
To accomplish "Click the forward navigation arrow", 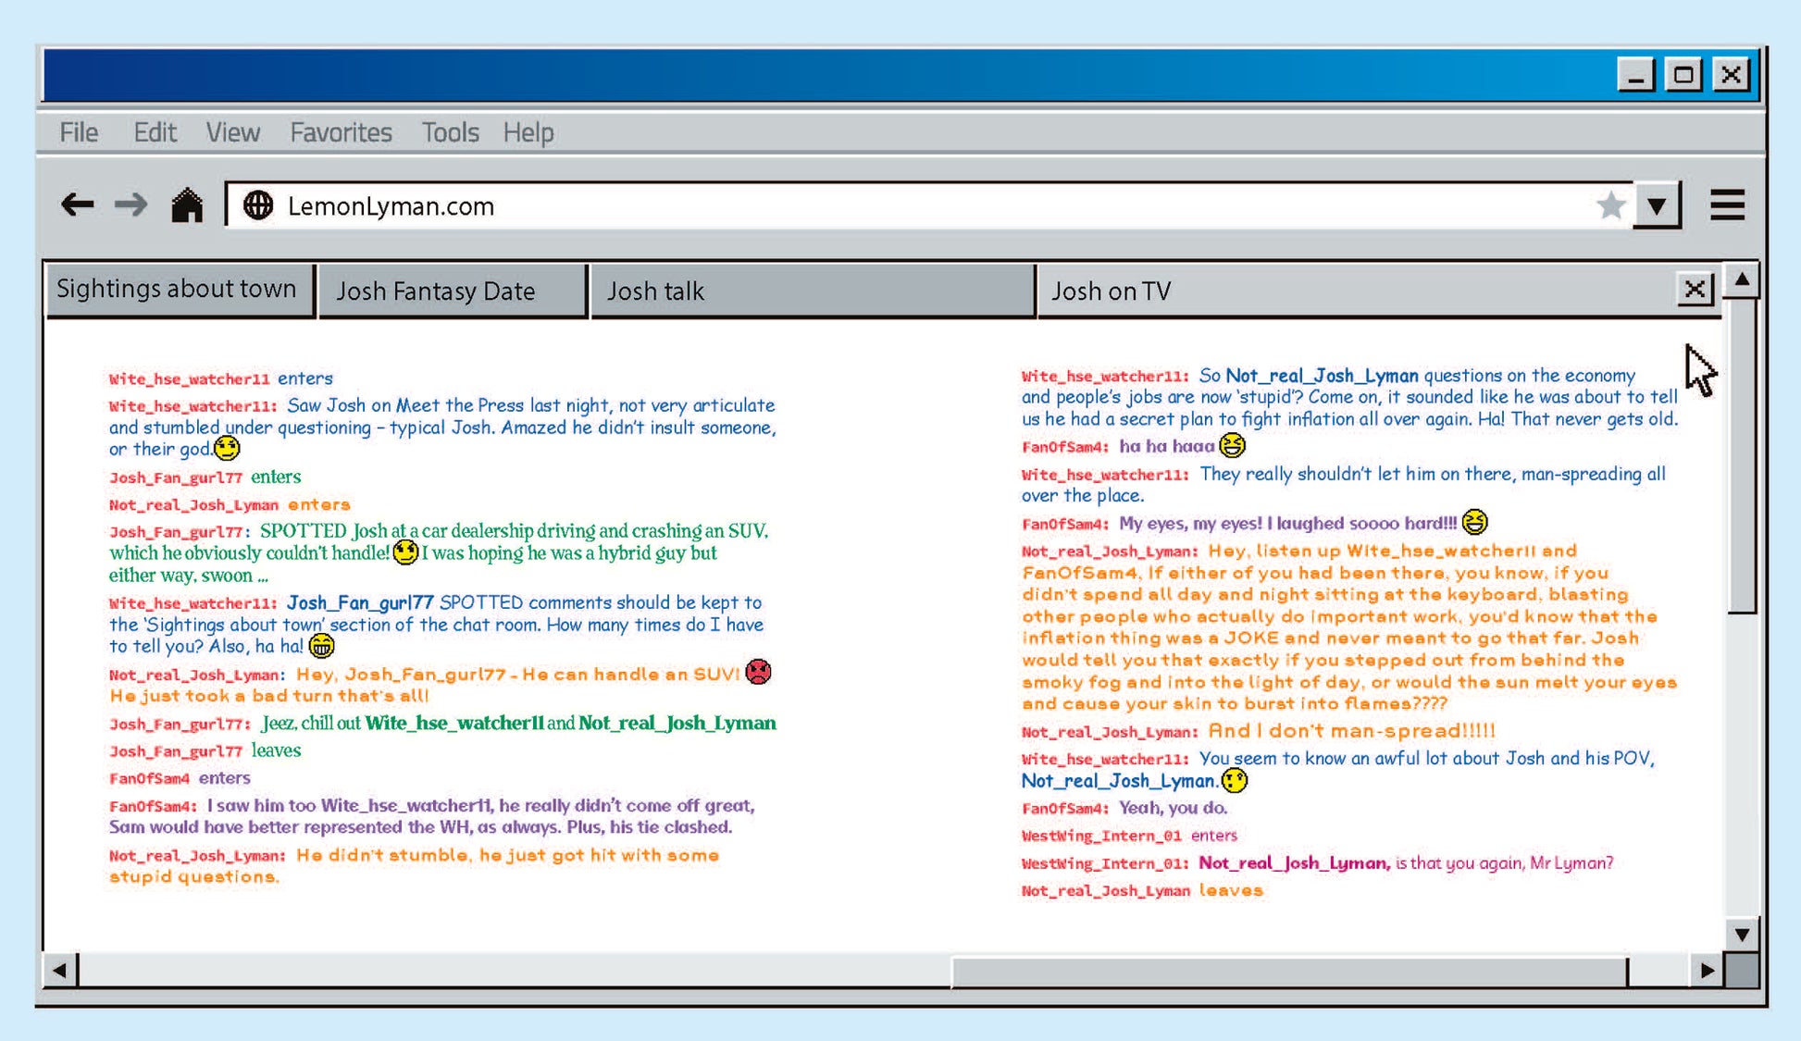I will pyautogui.click(x=130, y=204).
